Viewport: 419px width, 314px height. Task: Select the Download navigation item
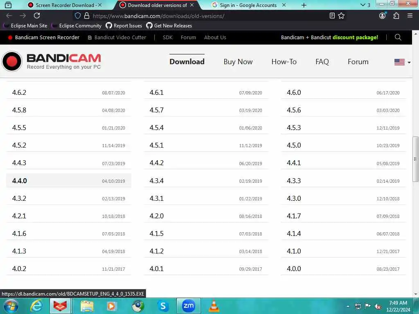[187, 62]
